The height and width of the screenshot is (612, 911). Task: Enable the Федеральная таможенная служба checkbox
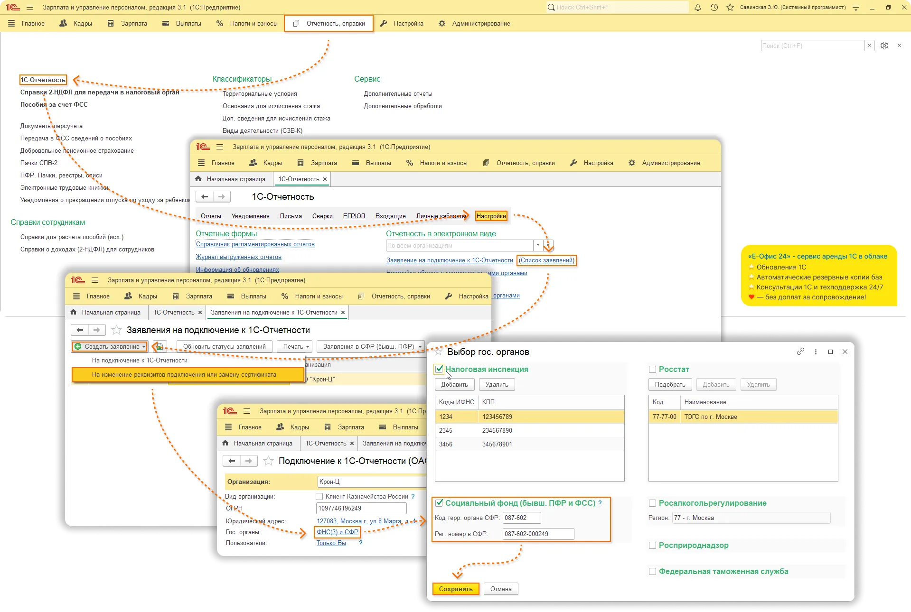coord(653,571)
